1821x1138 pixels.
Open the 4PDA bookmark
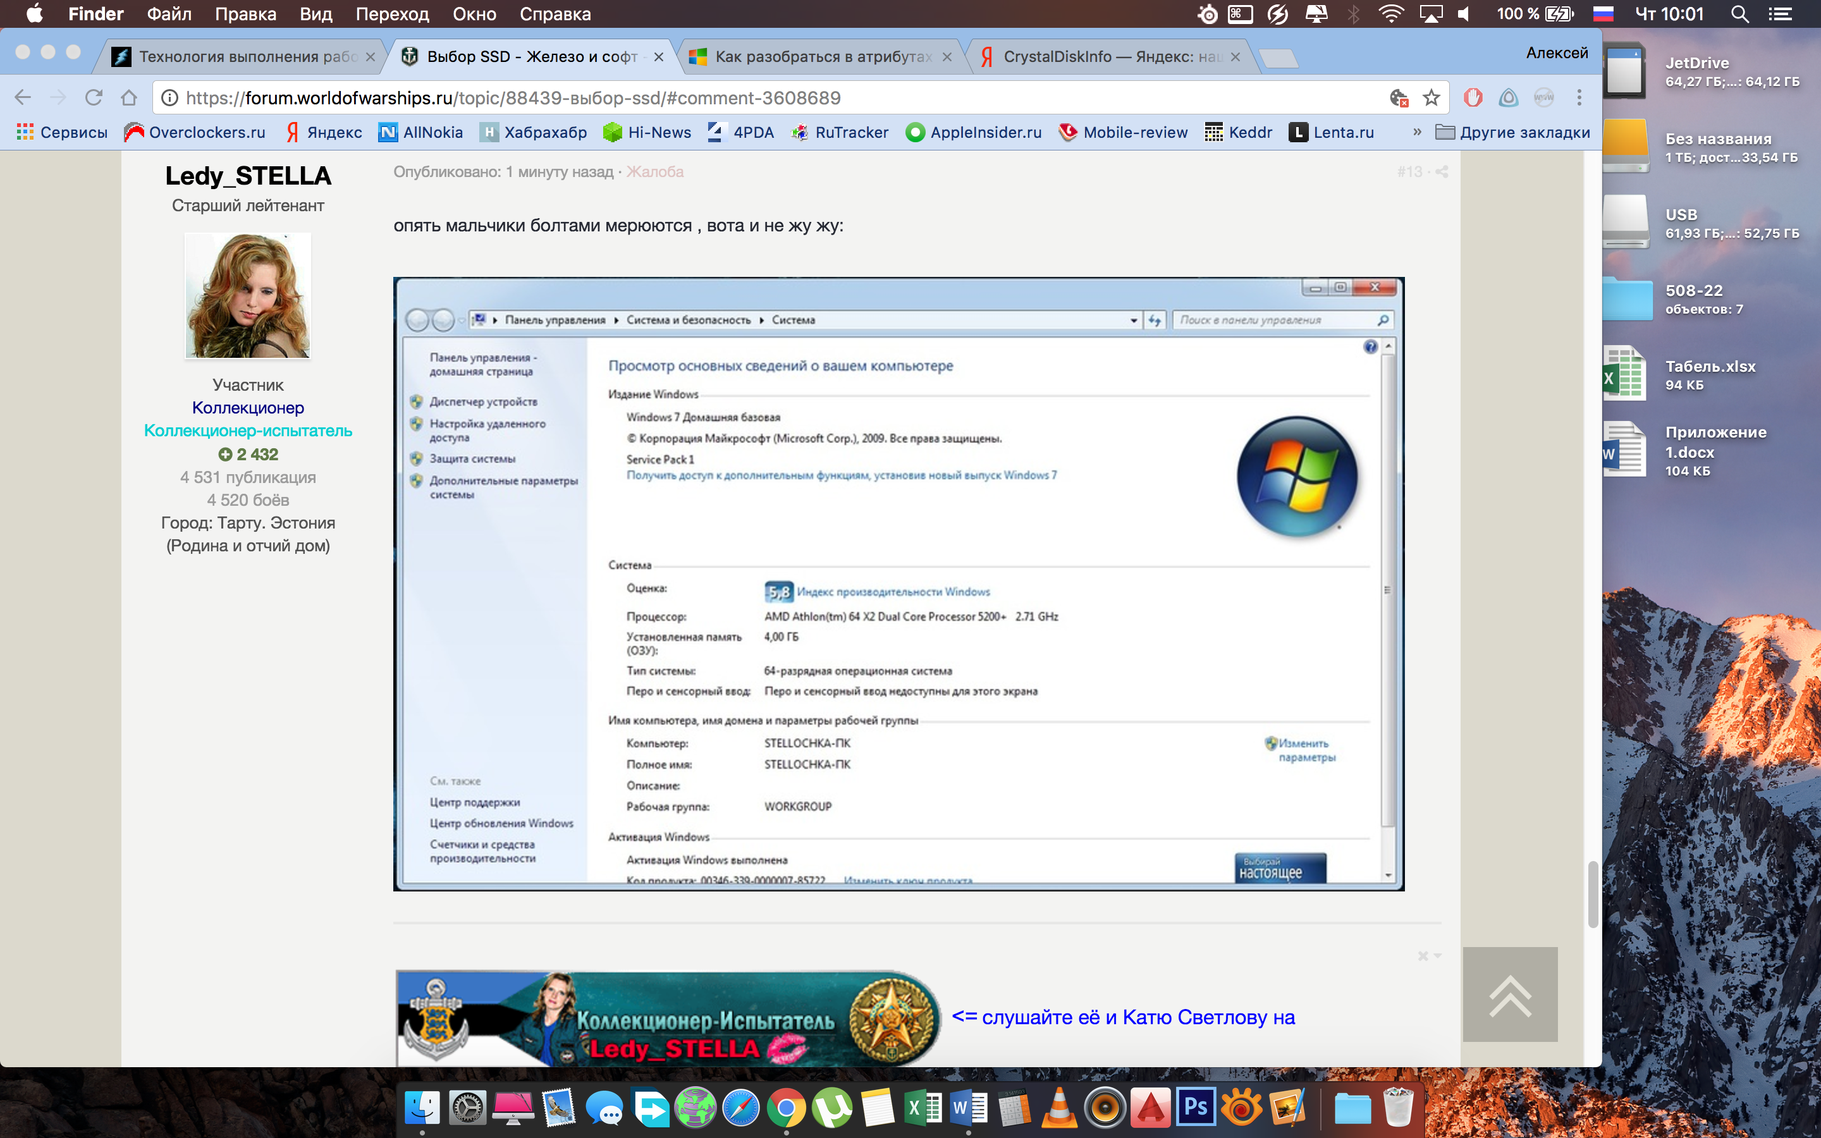click(x=741, y=133)
